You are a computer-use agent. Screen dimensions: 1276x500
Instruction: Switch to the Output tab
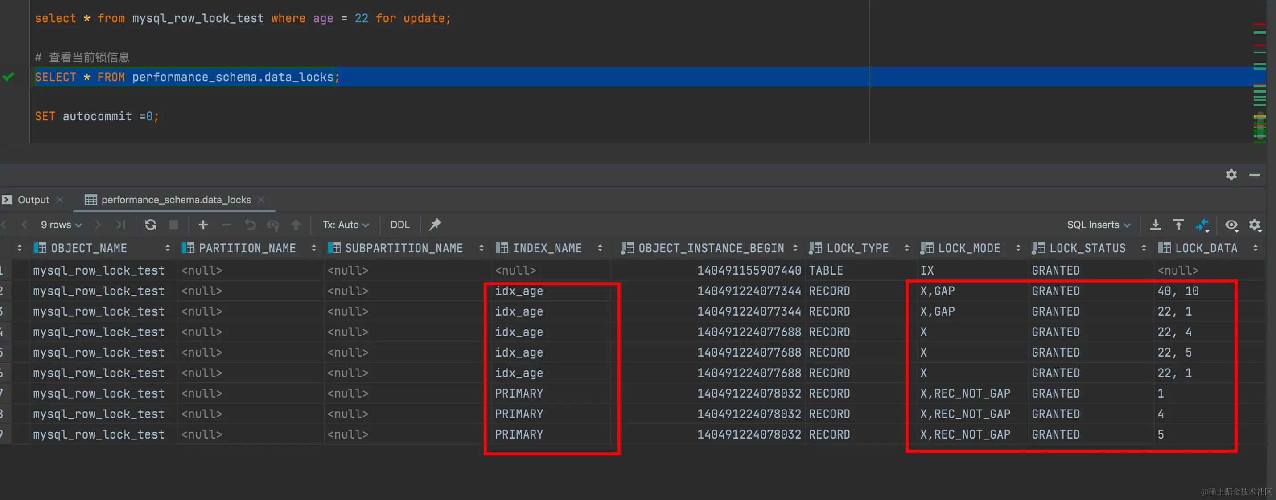[33, 200]
